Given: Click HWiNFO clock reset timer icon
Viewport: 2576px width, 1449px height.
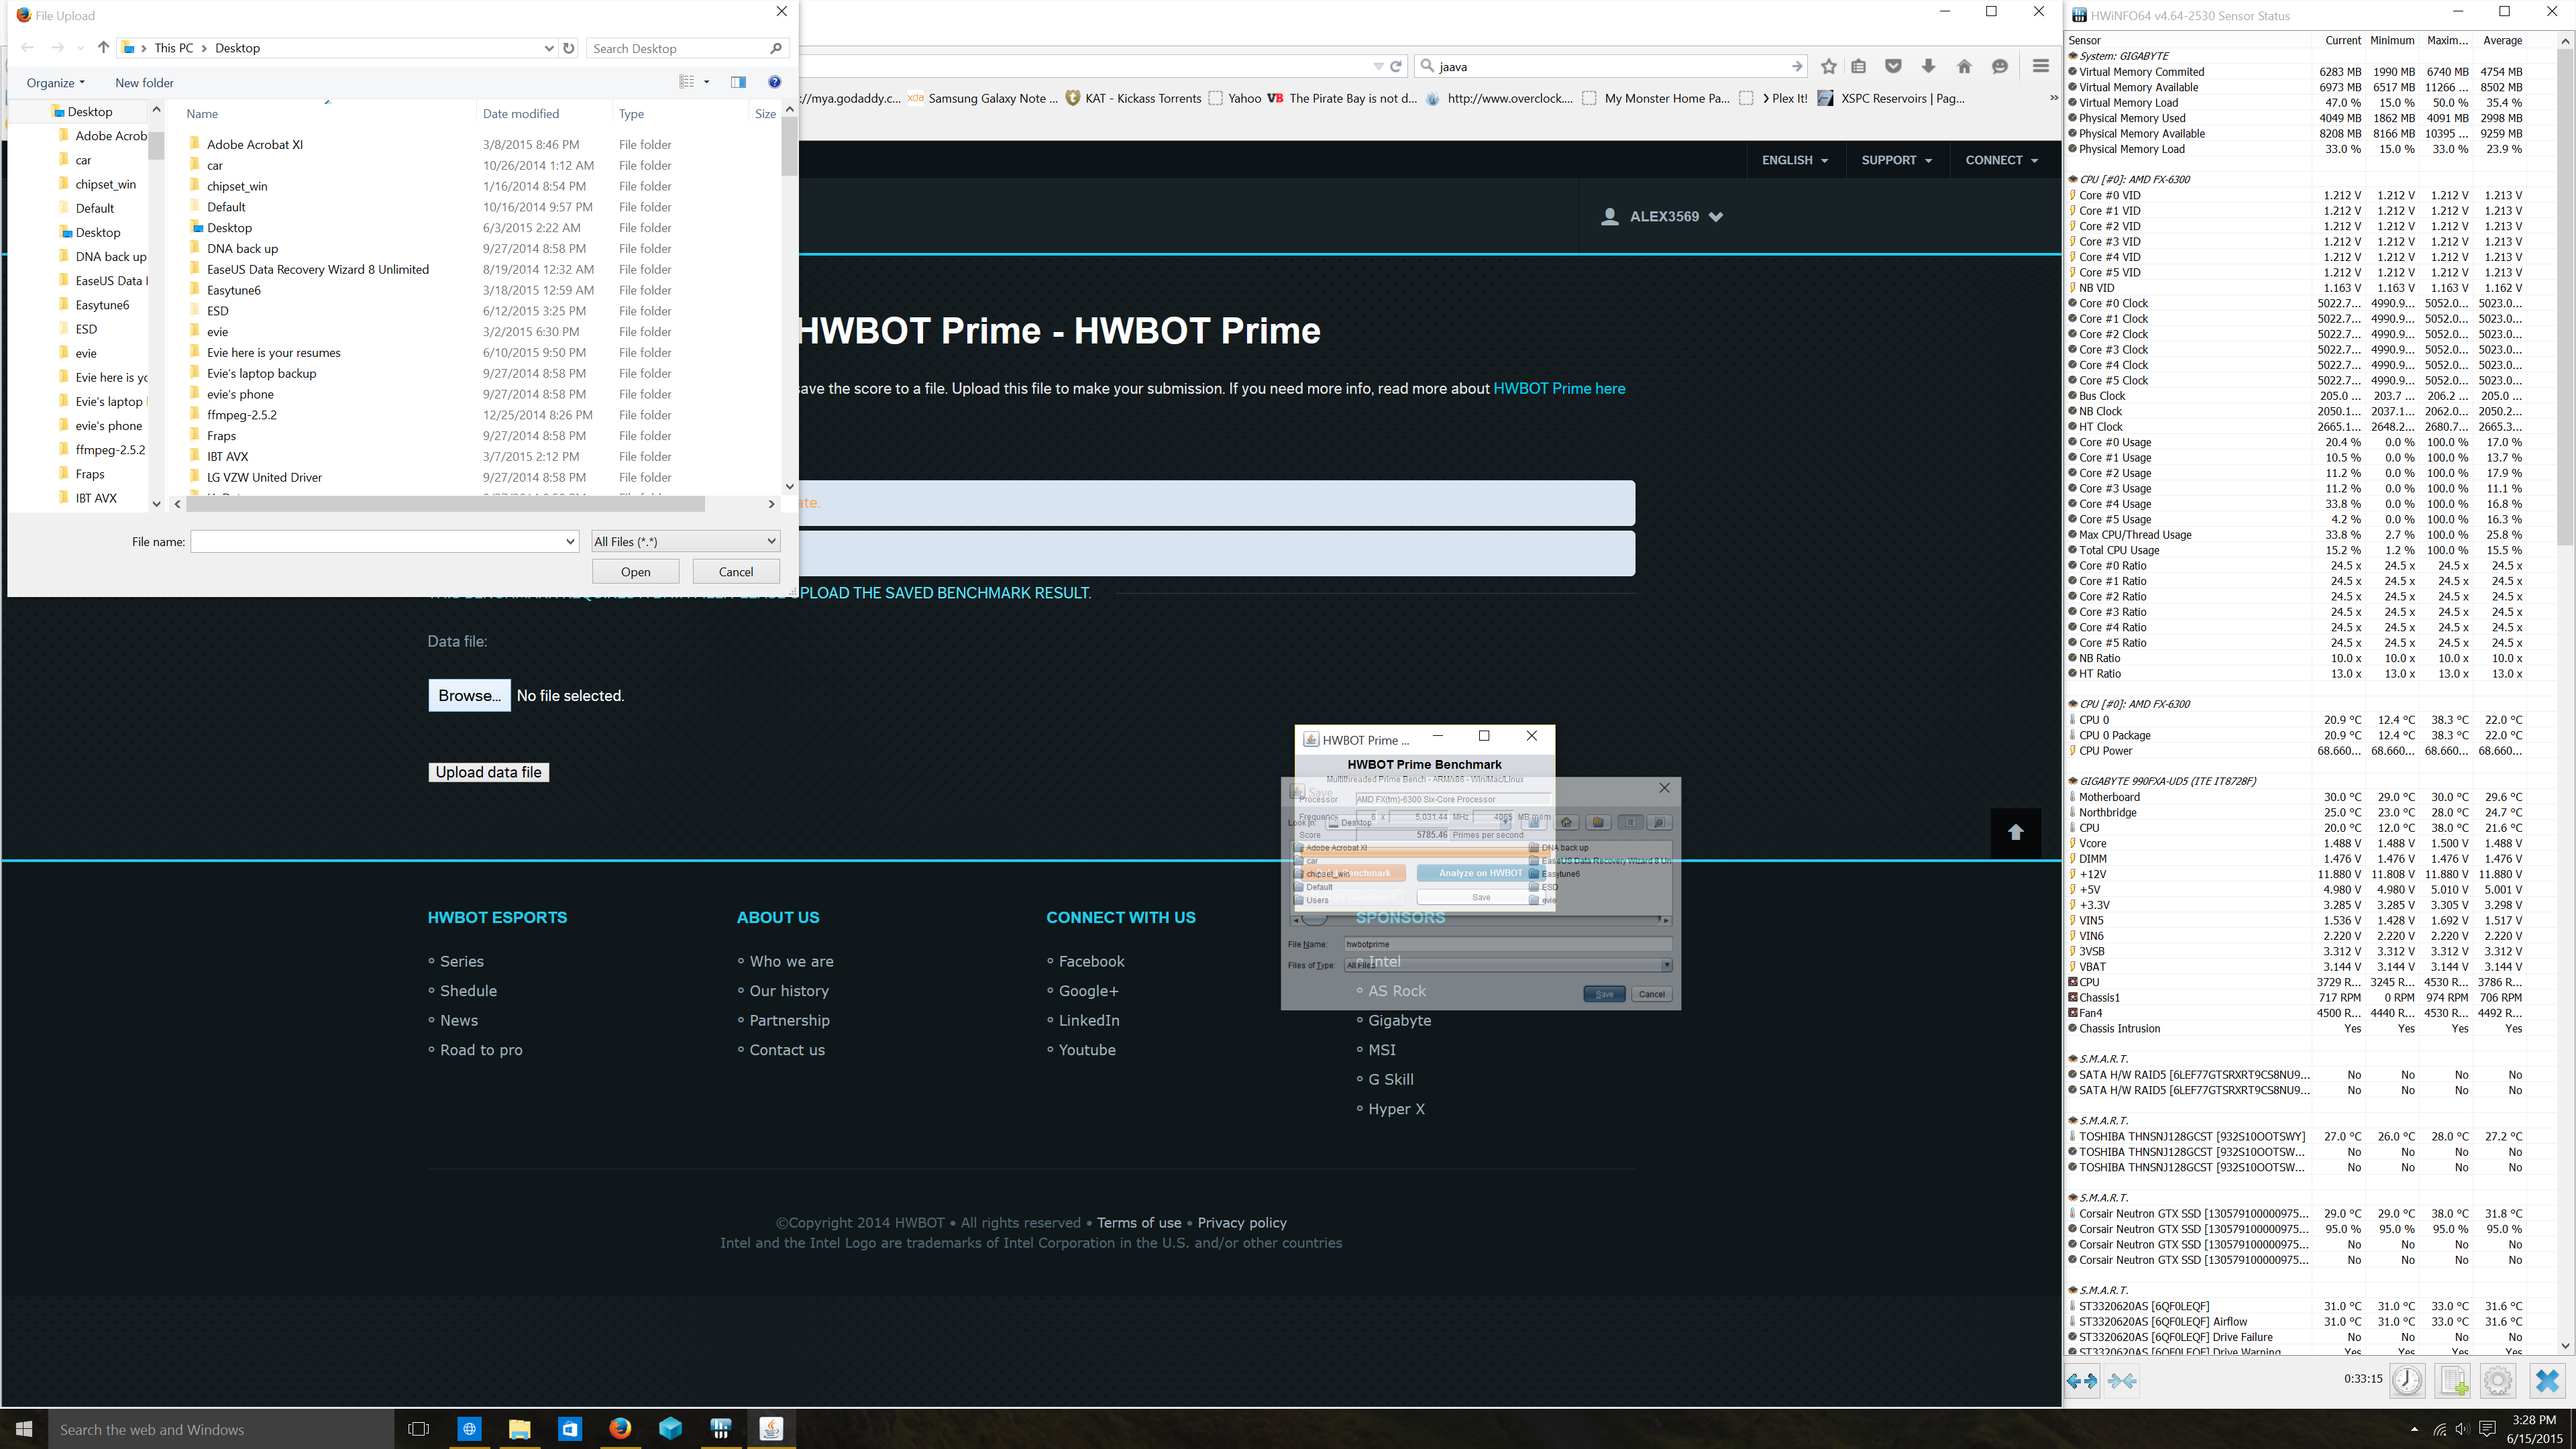Looking at the screenshot, I should tap(2407, 1380).
